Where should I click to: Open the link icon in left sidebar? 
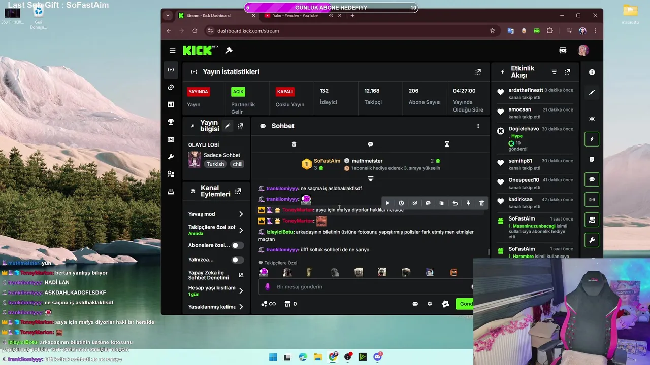coord(171,87)
